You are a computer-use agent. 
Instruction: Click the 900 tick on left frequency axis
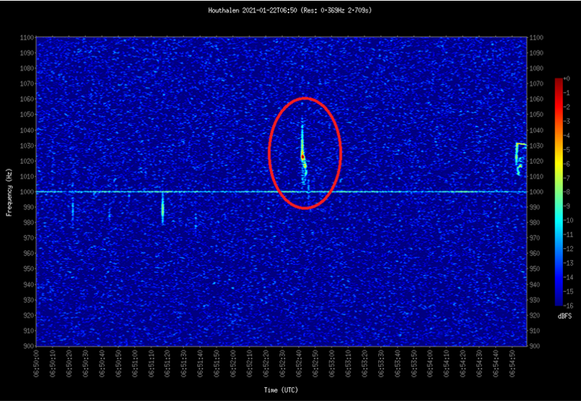coord(28,345)
